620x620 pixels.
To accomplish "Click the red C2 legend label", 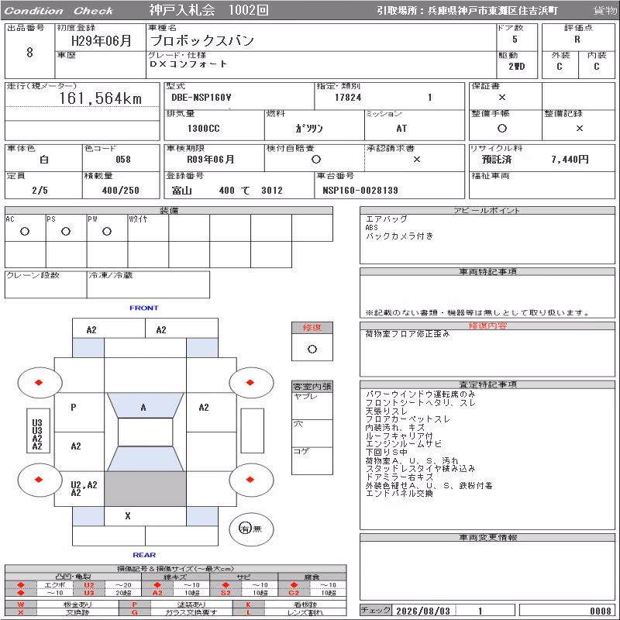I will [294, 592].
